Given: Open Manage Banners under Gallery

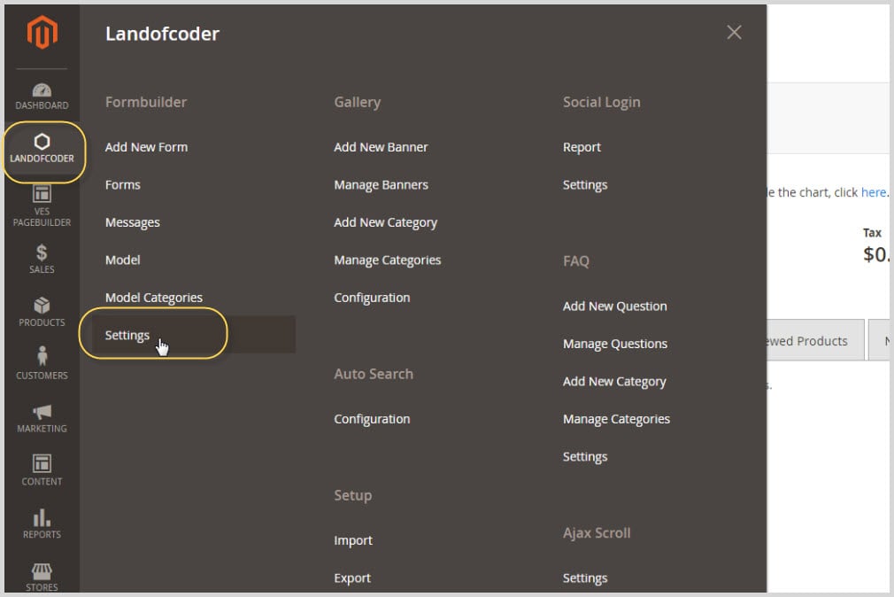Looking at the screenshot, I should (x=381, y=184).
